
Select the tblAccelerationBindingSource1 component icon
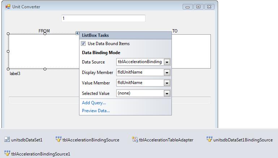point(7,153)
